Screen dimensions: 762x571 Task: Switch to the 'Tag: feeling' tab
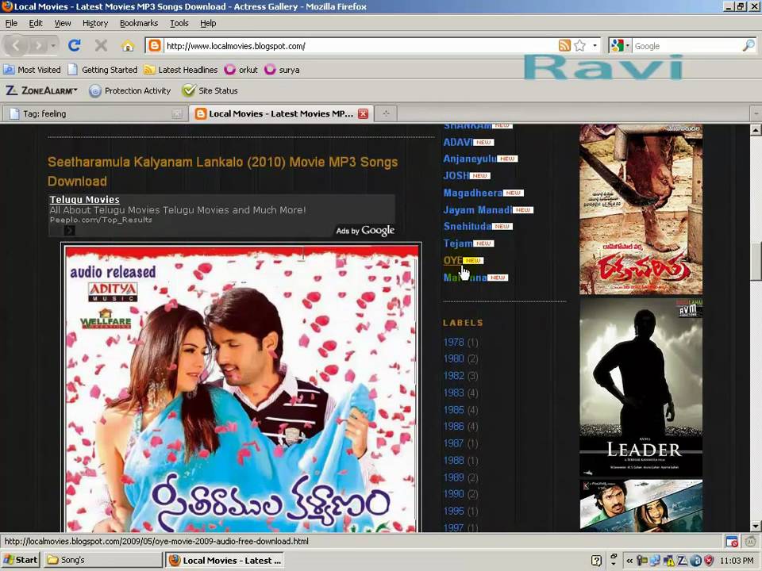tap(87, 113)
